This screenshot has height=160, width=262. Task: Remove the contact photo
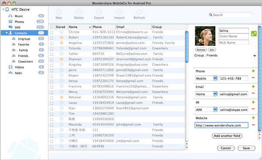coord(201,50)
